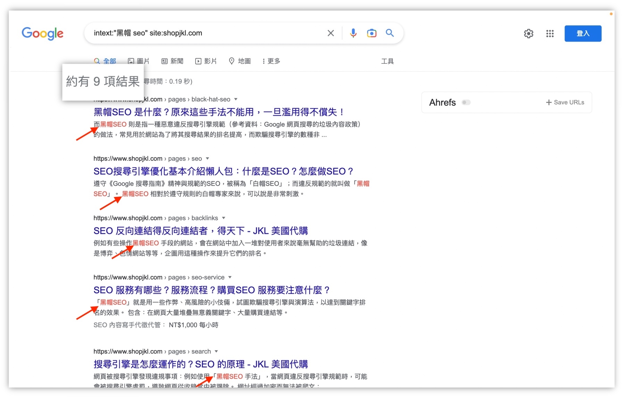Switch to the 圖片 tab
The height and width of the screenshot is (398, 625).
coord(138,61)
